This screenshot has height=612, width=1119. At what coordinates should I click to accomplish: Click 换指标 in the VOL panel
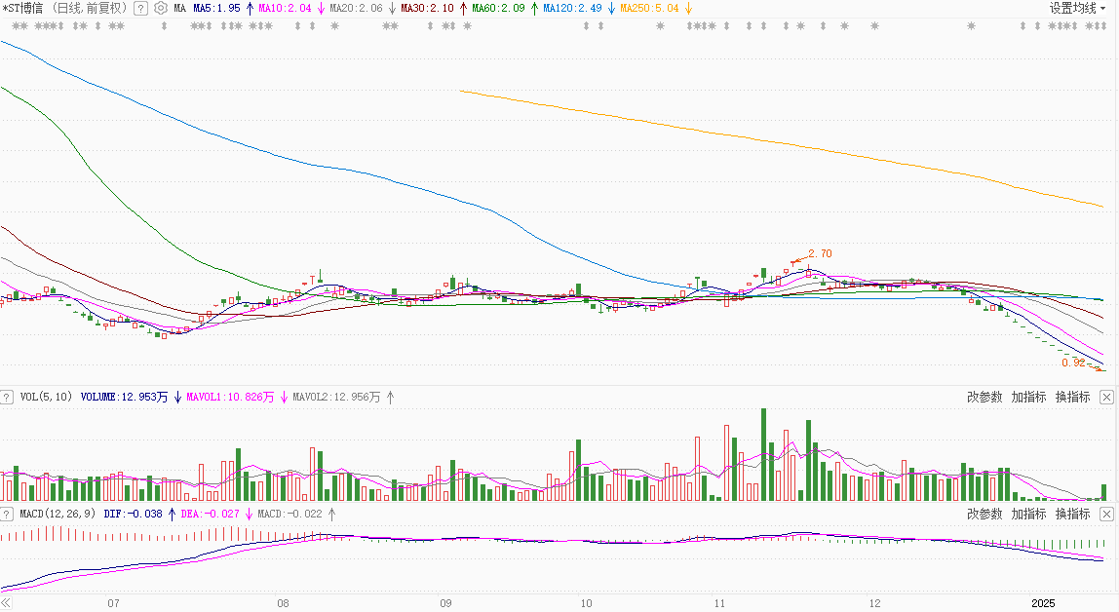pyautogui.click(x=1072, y=398)
